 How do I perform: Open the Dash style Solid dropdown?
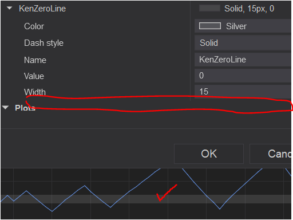point(243,43)
